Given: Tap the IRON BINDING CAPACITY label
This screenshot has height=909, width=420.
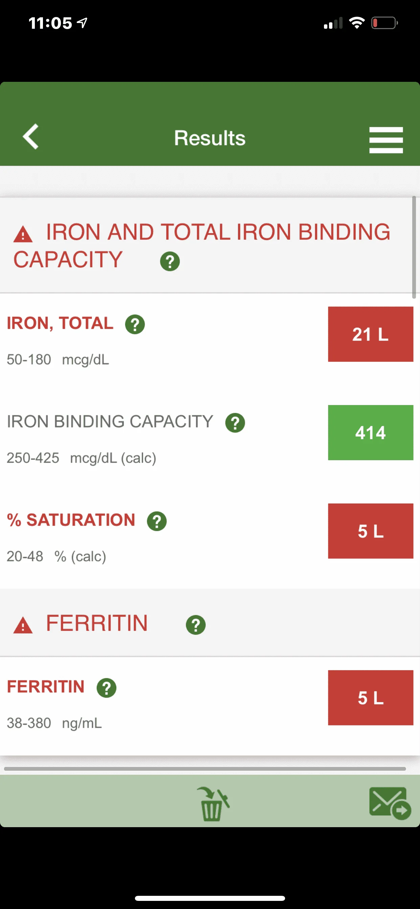Looking at the screenshot, I should pos(110,422).
